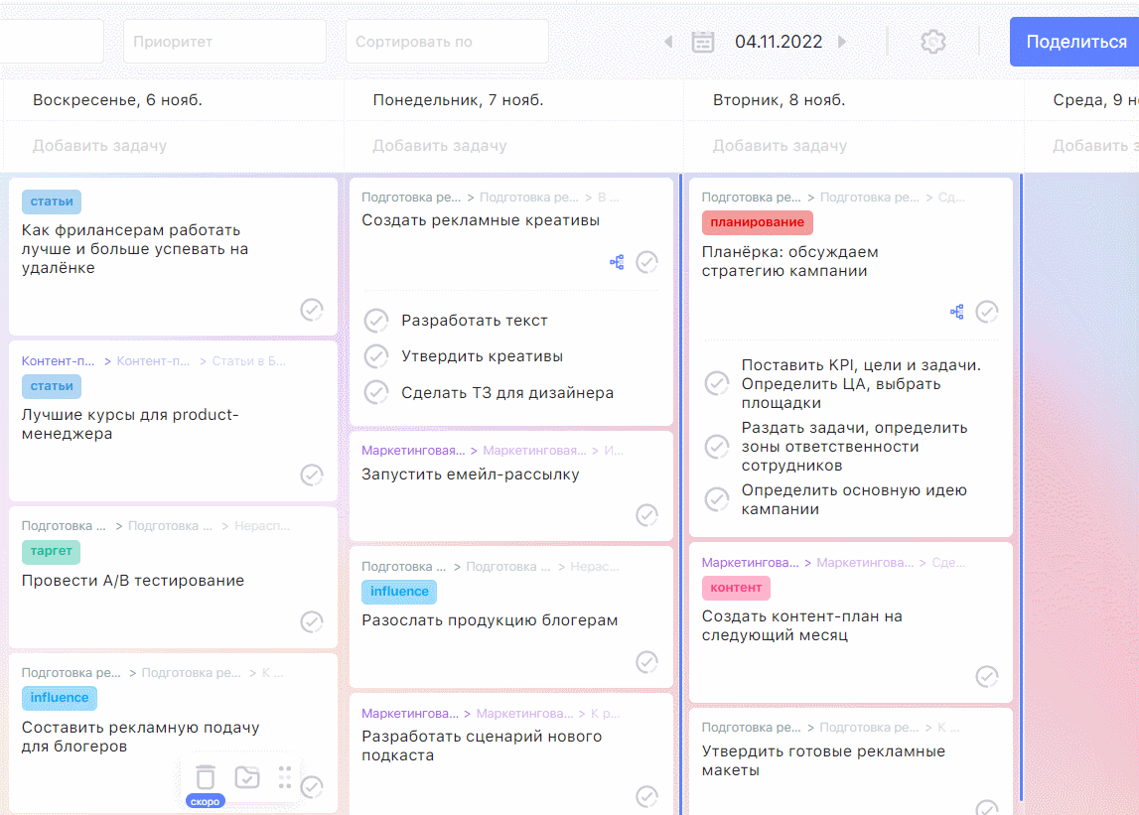Tick subtask 'Определить основную идею кампании'
The height and width of the screenshot is (815, 1139).
pos(716,499)
